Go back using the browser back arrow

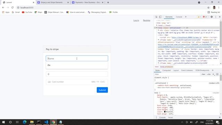[x=3, y=8]
